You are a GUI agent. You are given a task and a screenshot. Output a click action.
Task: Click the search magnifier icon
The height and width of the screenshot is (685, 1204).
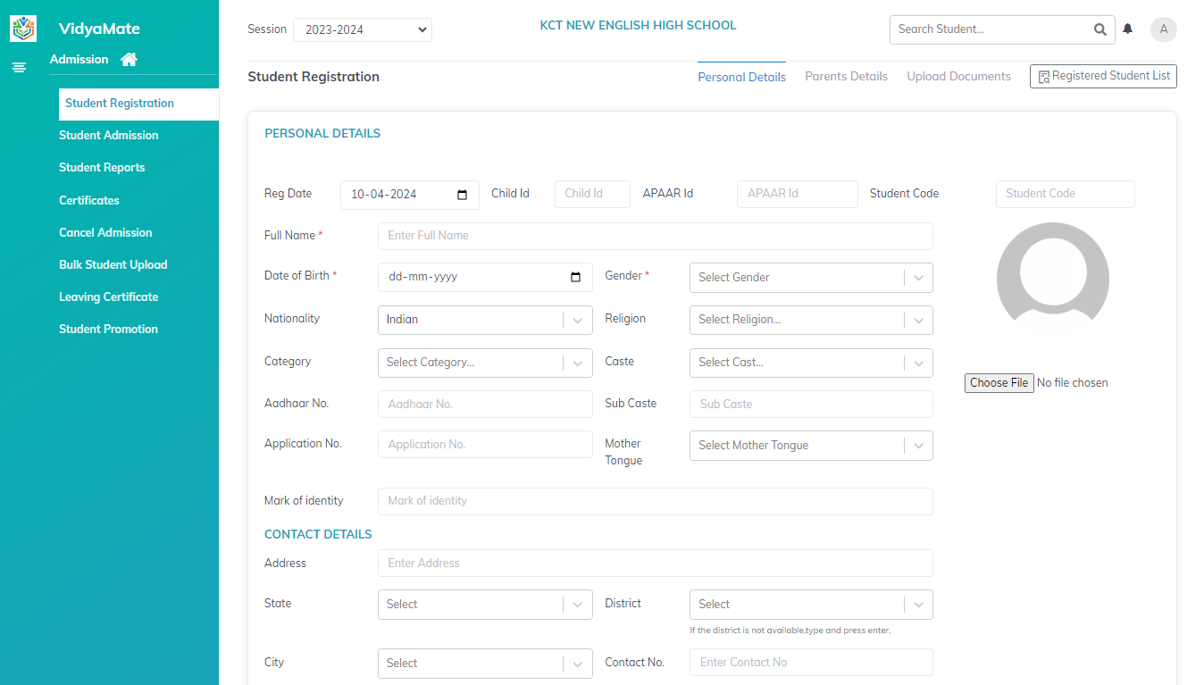(x=1099, y=29)
